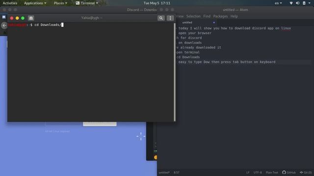Screen dimensions: 314x176
Task: Click the terminal title 'Yahia@ygt: ~'
Action: (x=92, y=18)
